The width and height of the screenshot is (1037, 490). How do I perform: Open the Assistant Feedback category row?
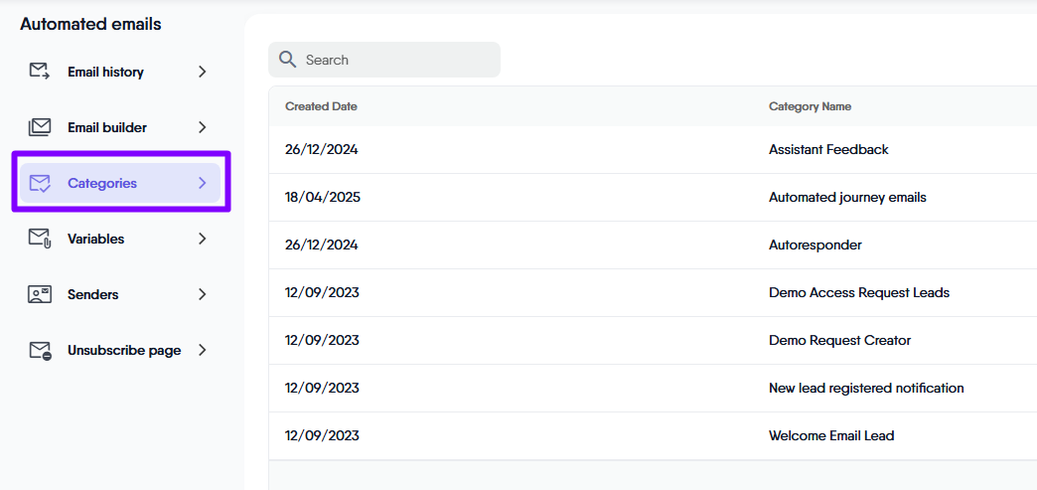828,149
